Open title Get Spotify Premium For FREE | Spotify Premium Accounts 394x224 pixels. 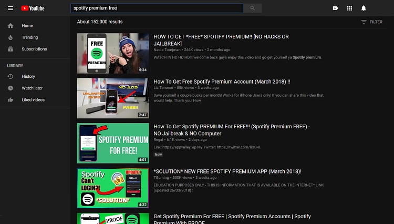(x=232, y=219)
